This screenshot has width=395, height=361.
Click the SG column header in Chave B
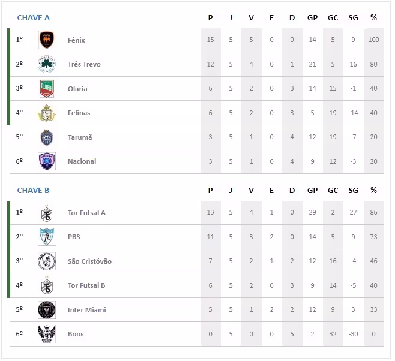[x=353, y=191]
